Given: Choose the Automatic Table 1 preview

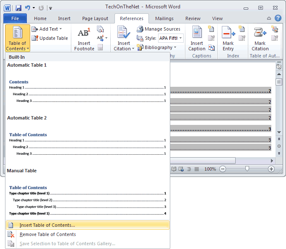Looking at the screenshot, I should coord(88,88).
